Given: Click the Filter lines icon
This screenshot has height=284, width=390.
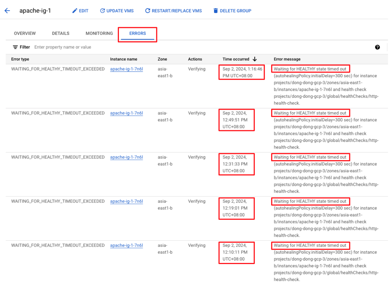Looking at the screenshot, I should [15, 47].
